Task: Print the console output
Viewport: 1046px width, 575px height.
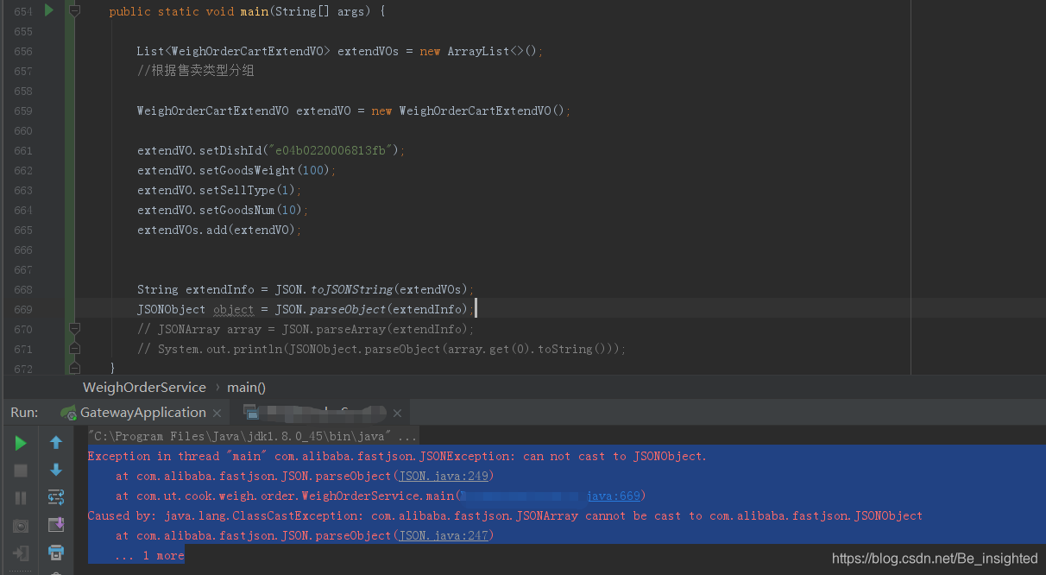Action: [55, 551]
